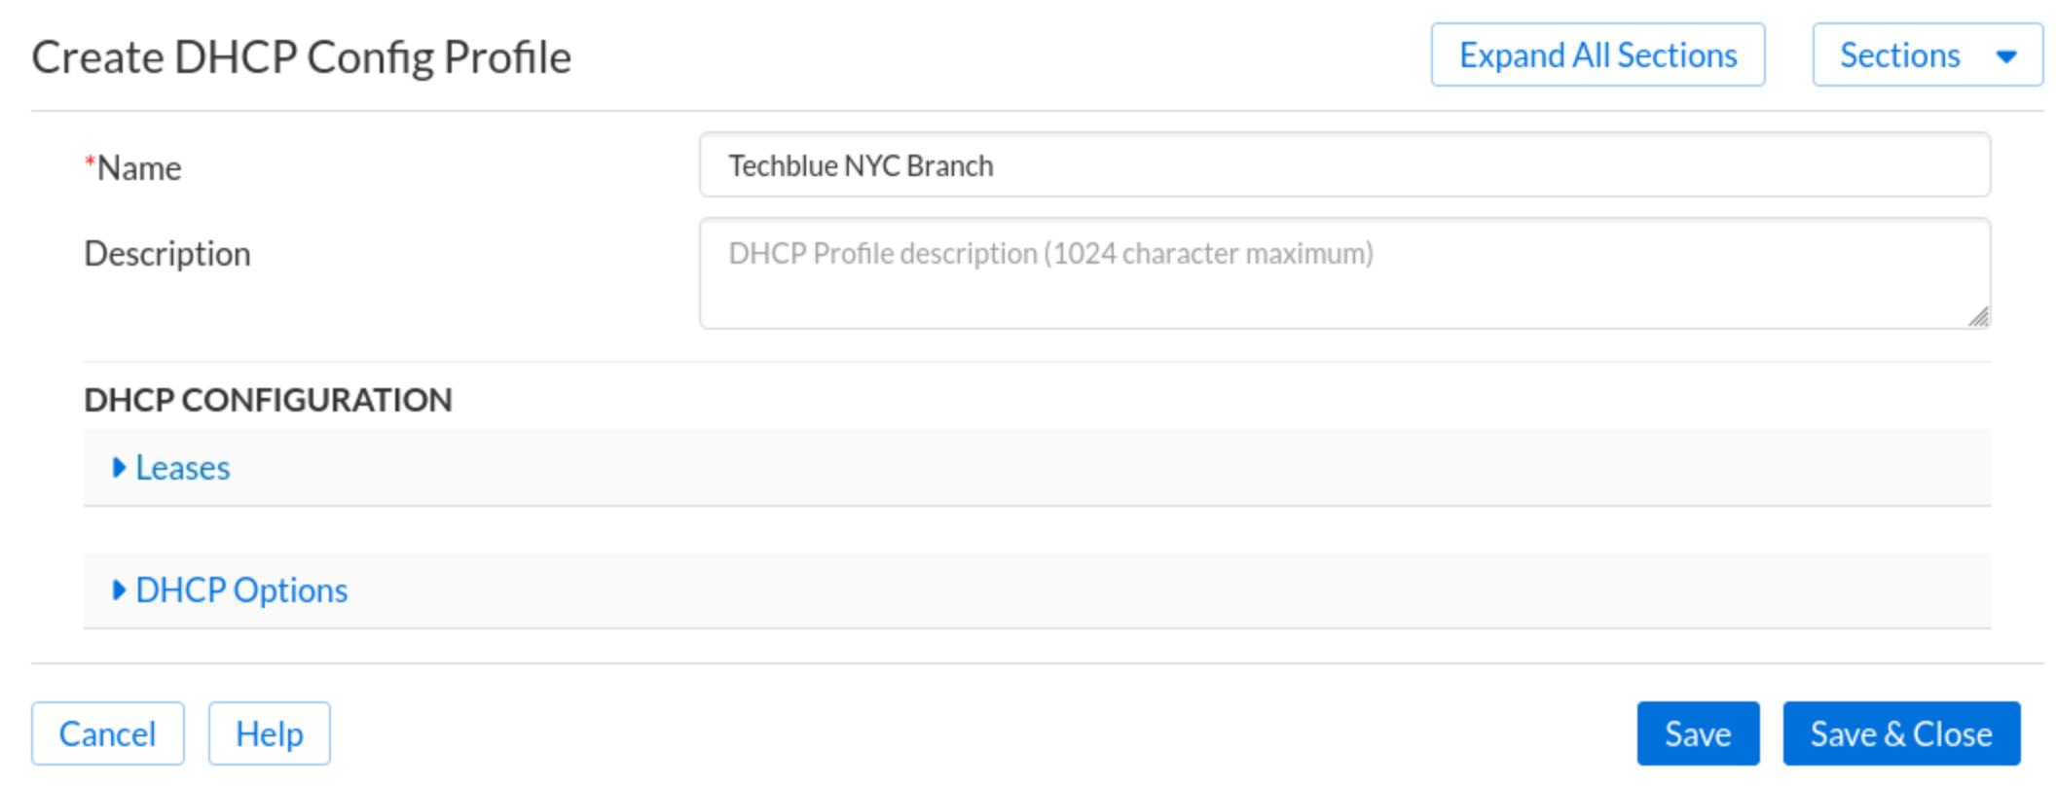The image size is (2056, 786).
Task: Save the DHCP config profile
Action: click(1697, 733)
